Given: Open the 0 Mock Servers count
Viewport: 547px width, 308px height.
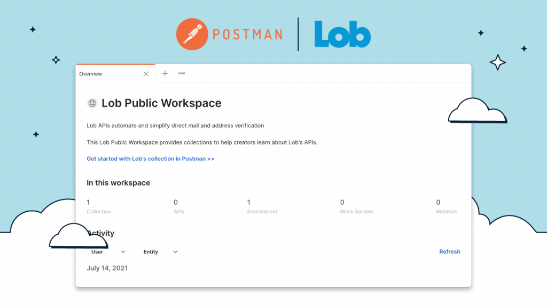Looking at the screenshot, I should pyautogui.click(x=356, y=206).
